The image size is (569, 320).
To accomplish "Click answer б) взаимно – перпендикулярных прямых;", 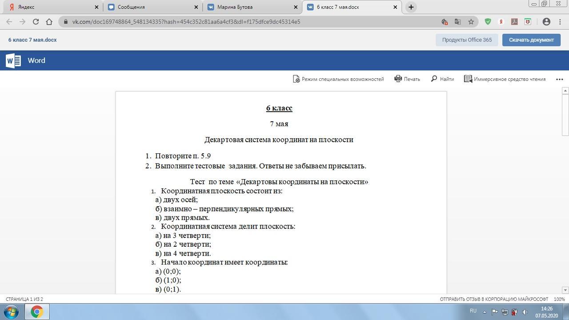I will tap(224, 208).
